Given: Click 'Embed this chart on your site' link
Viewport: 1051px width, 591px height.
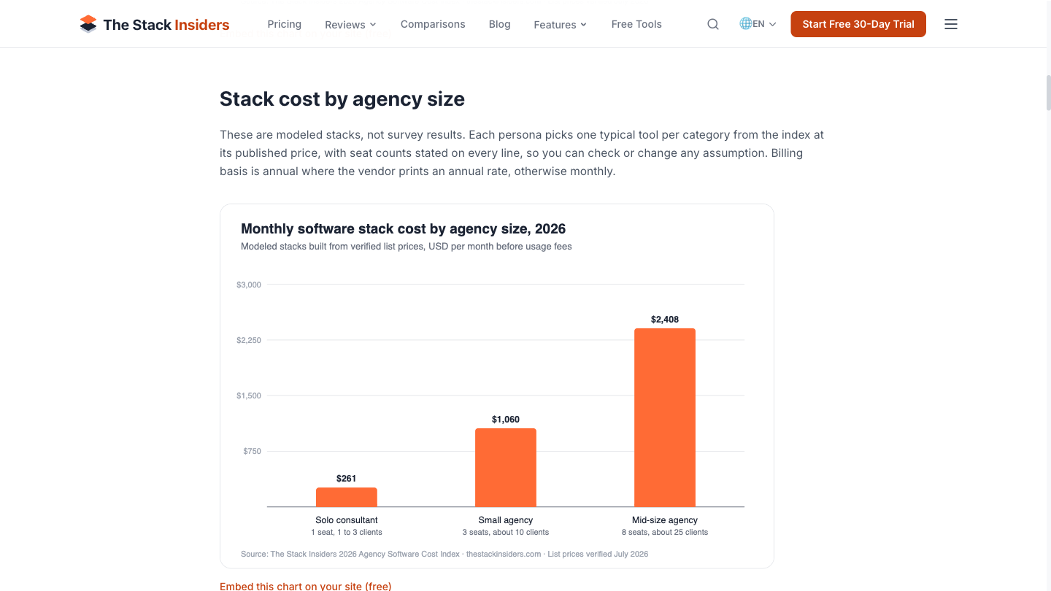Looking at the screenshot, I should (306, 586).
